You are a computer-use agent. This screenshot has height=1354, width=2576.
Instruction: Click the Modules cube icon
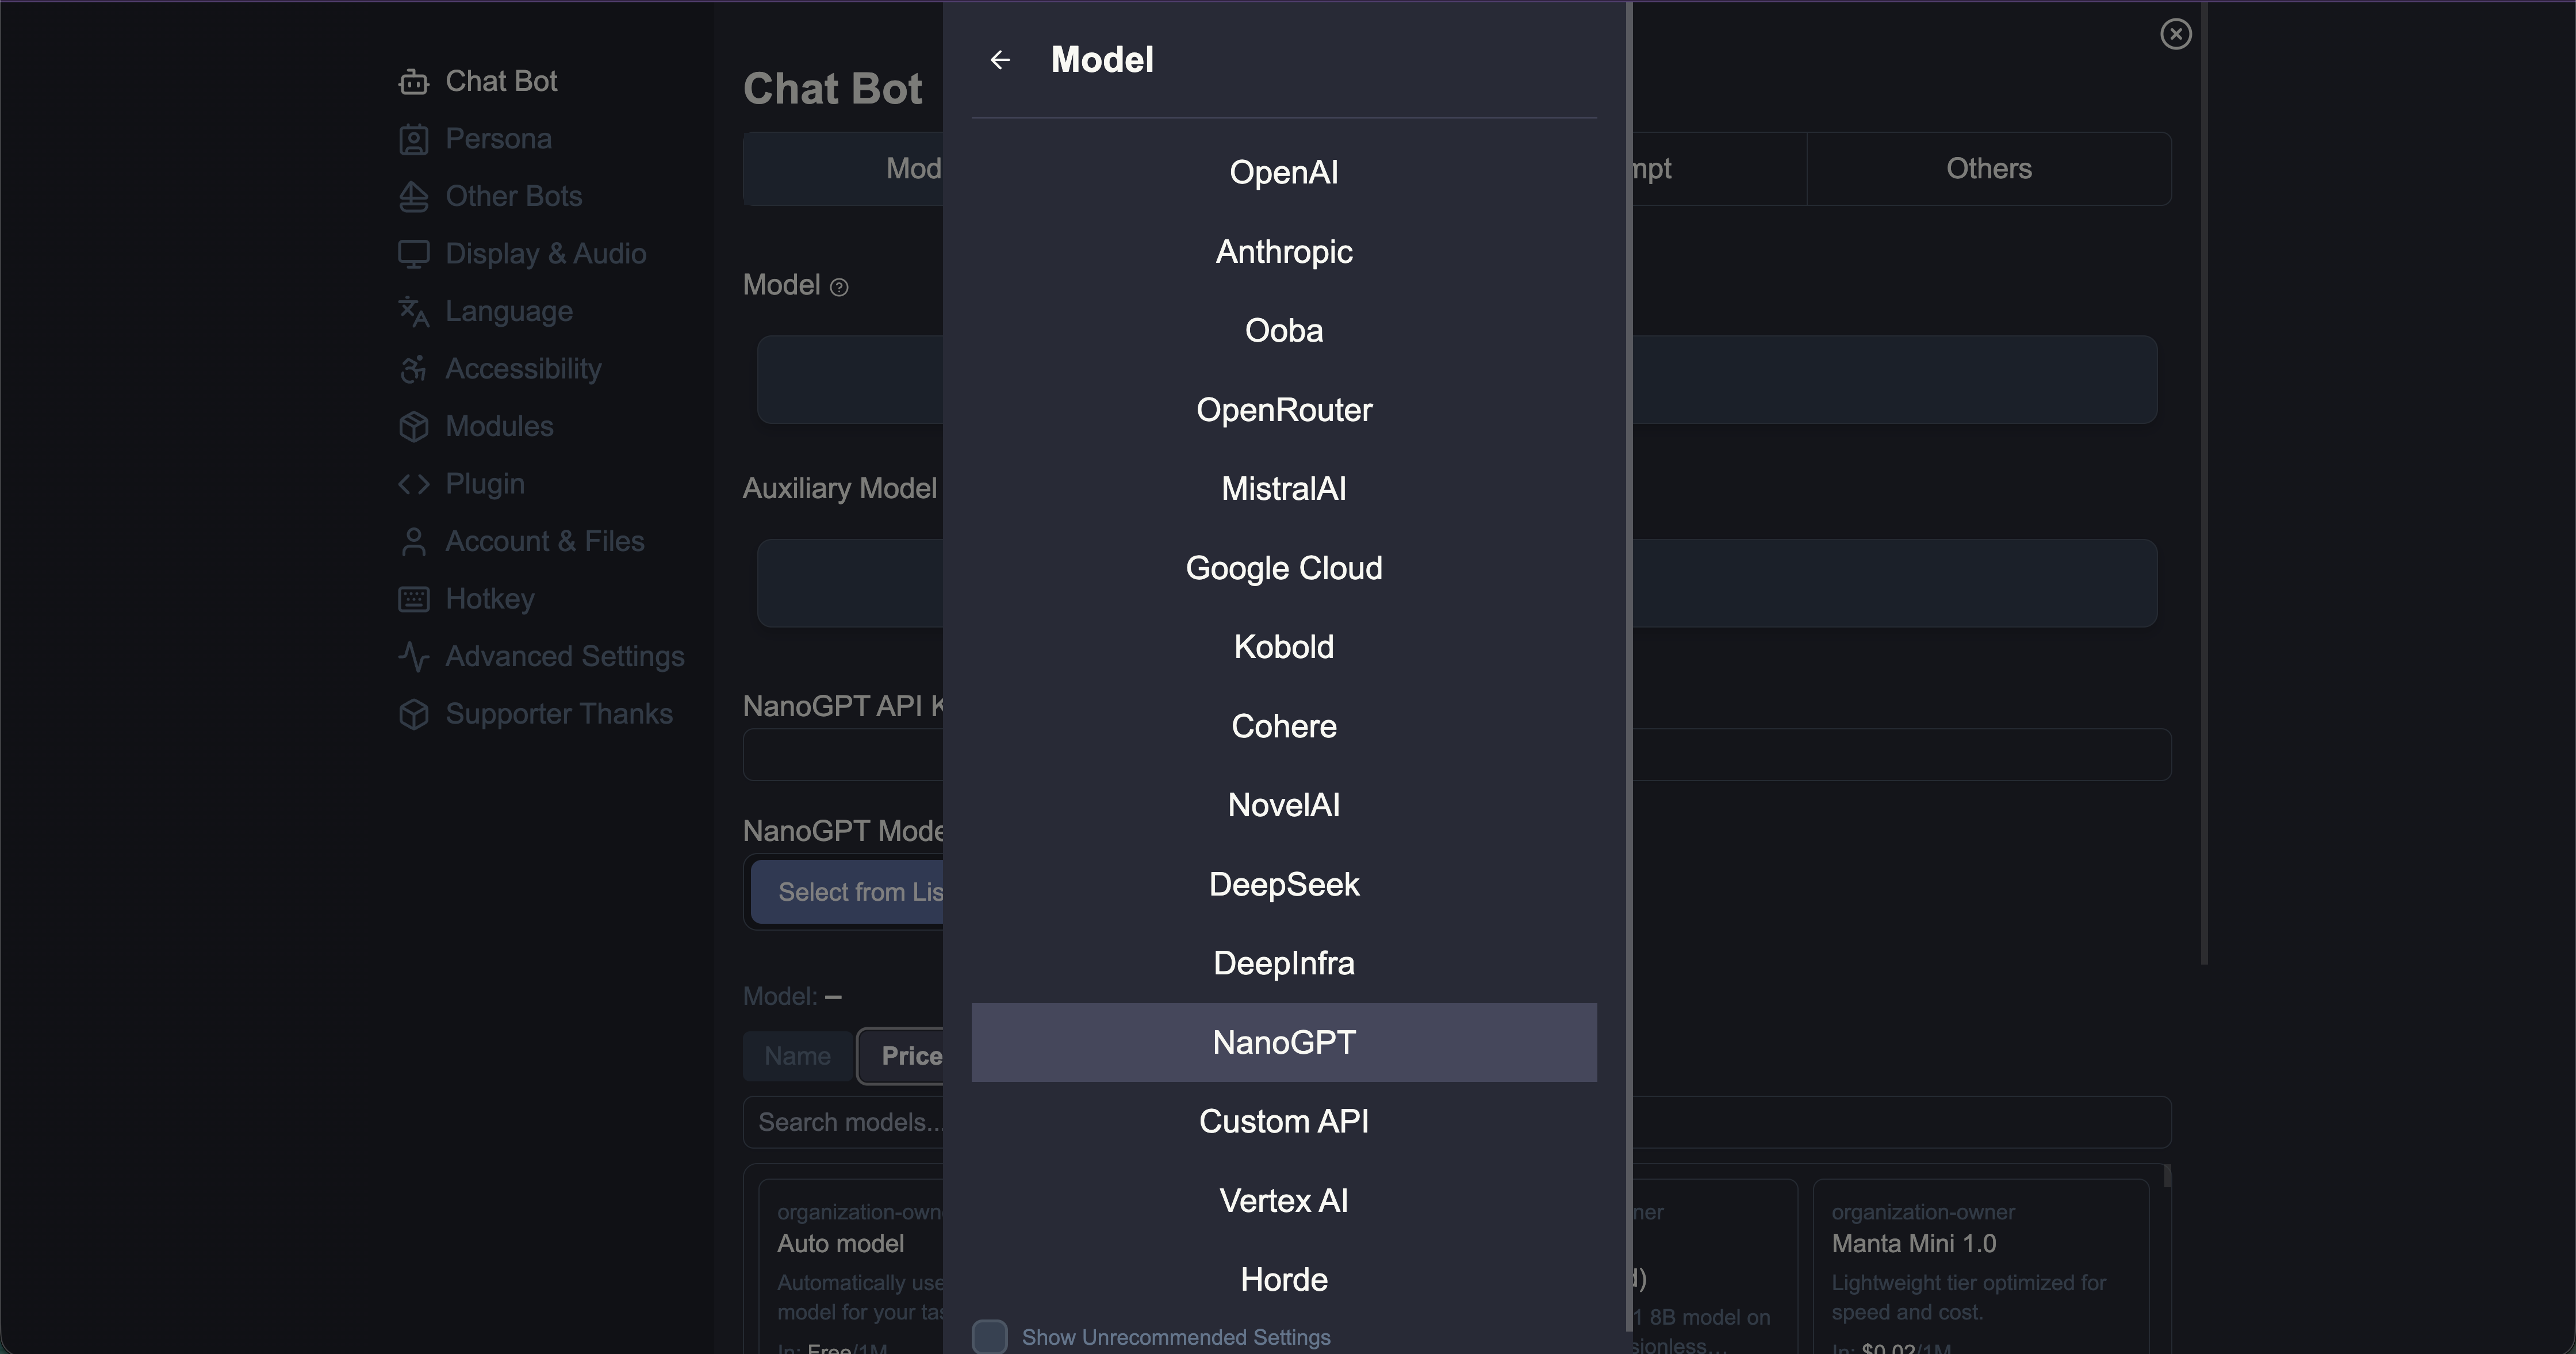coord(414,426)
